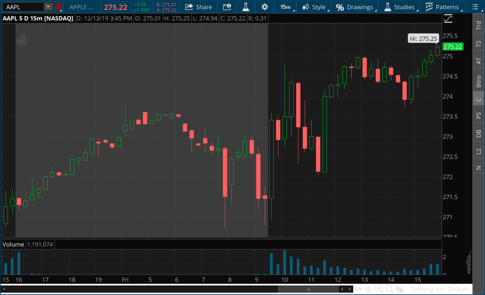
Task: Open the quick quote details icon
Action: click(227, 7)
